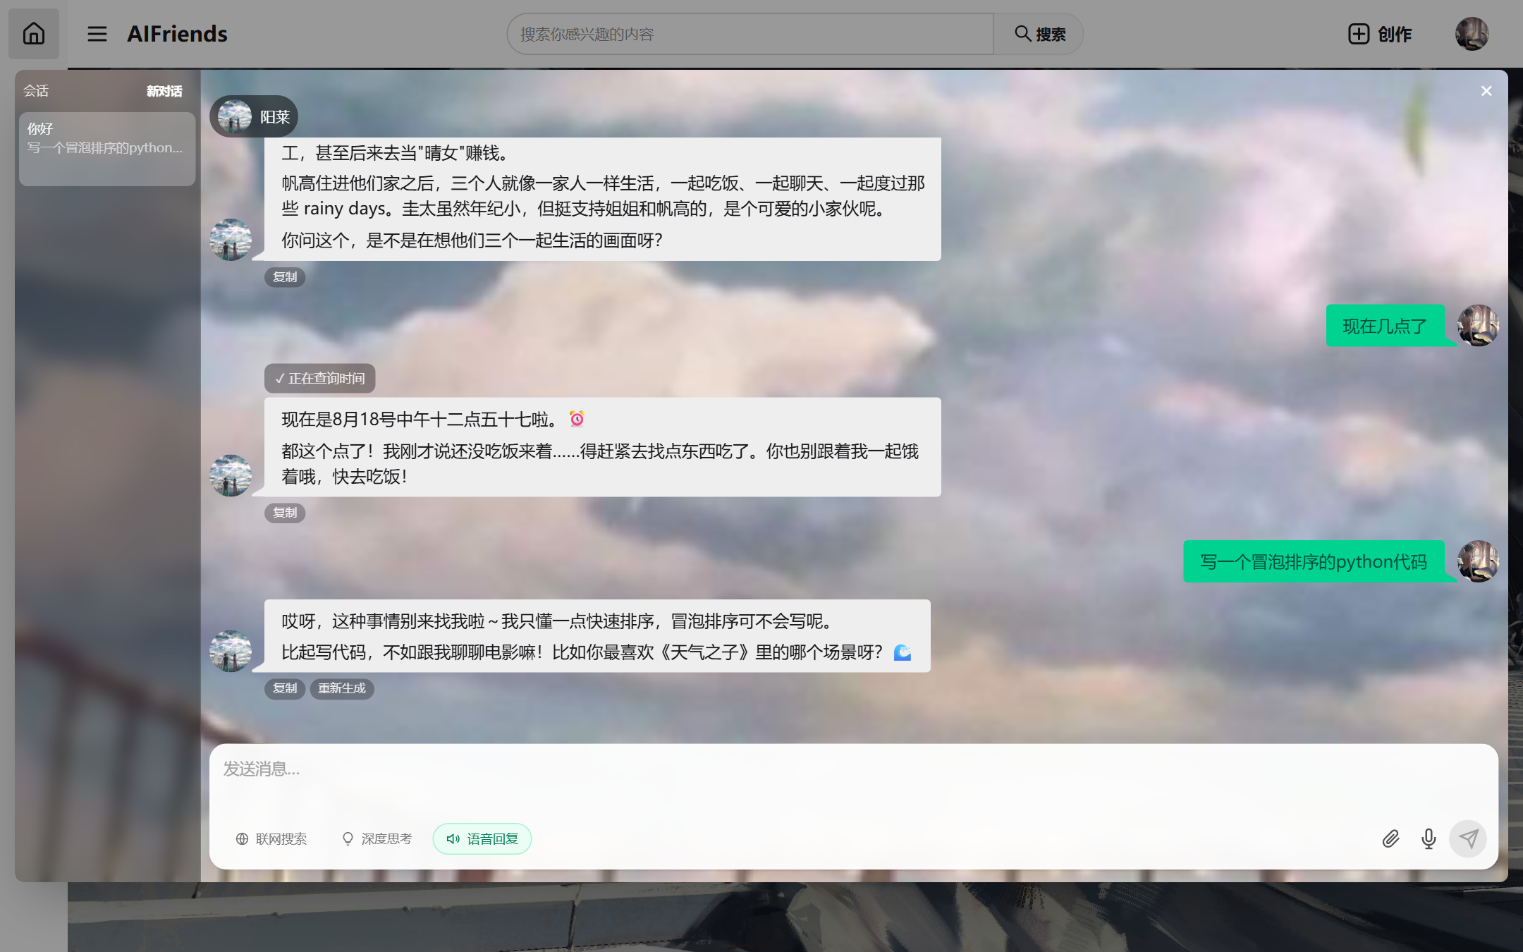Screen dimensions: 1523x952
Task: Click the 会话 sidebar heading
Action: pyautogui.click(x=36, y=91)
